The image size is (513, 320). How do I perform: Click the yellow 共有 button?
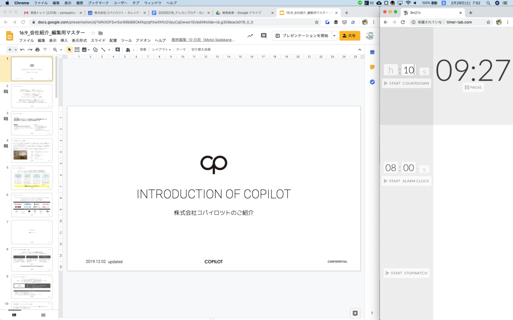pos(350,36)
